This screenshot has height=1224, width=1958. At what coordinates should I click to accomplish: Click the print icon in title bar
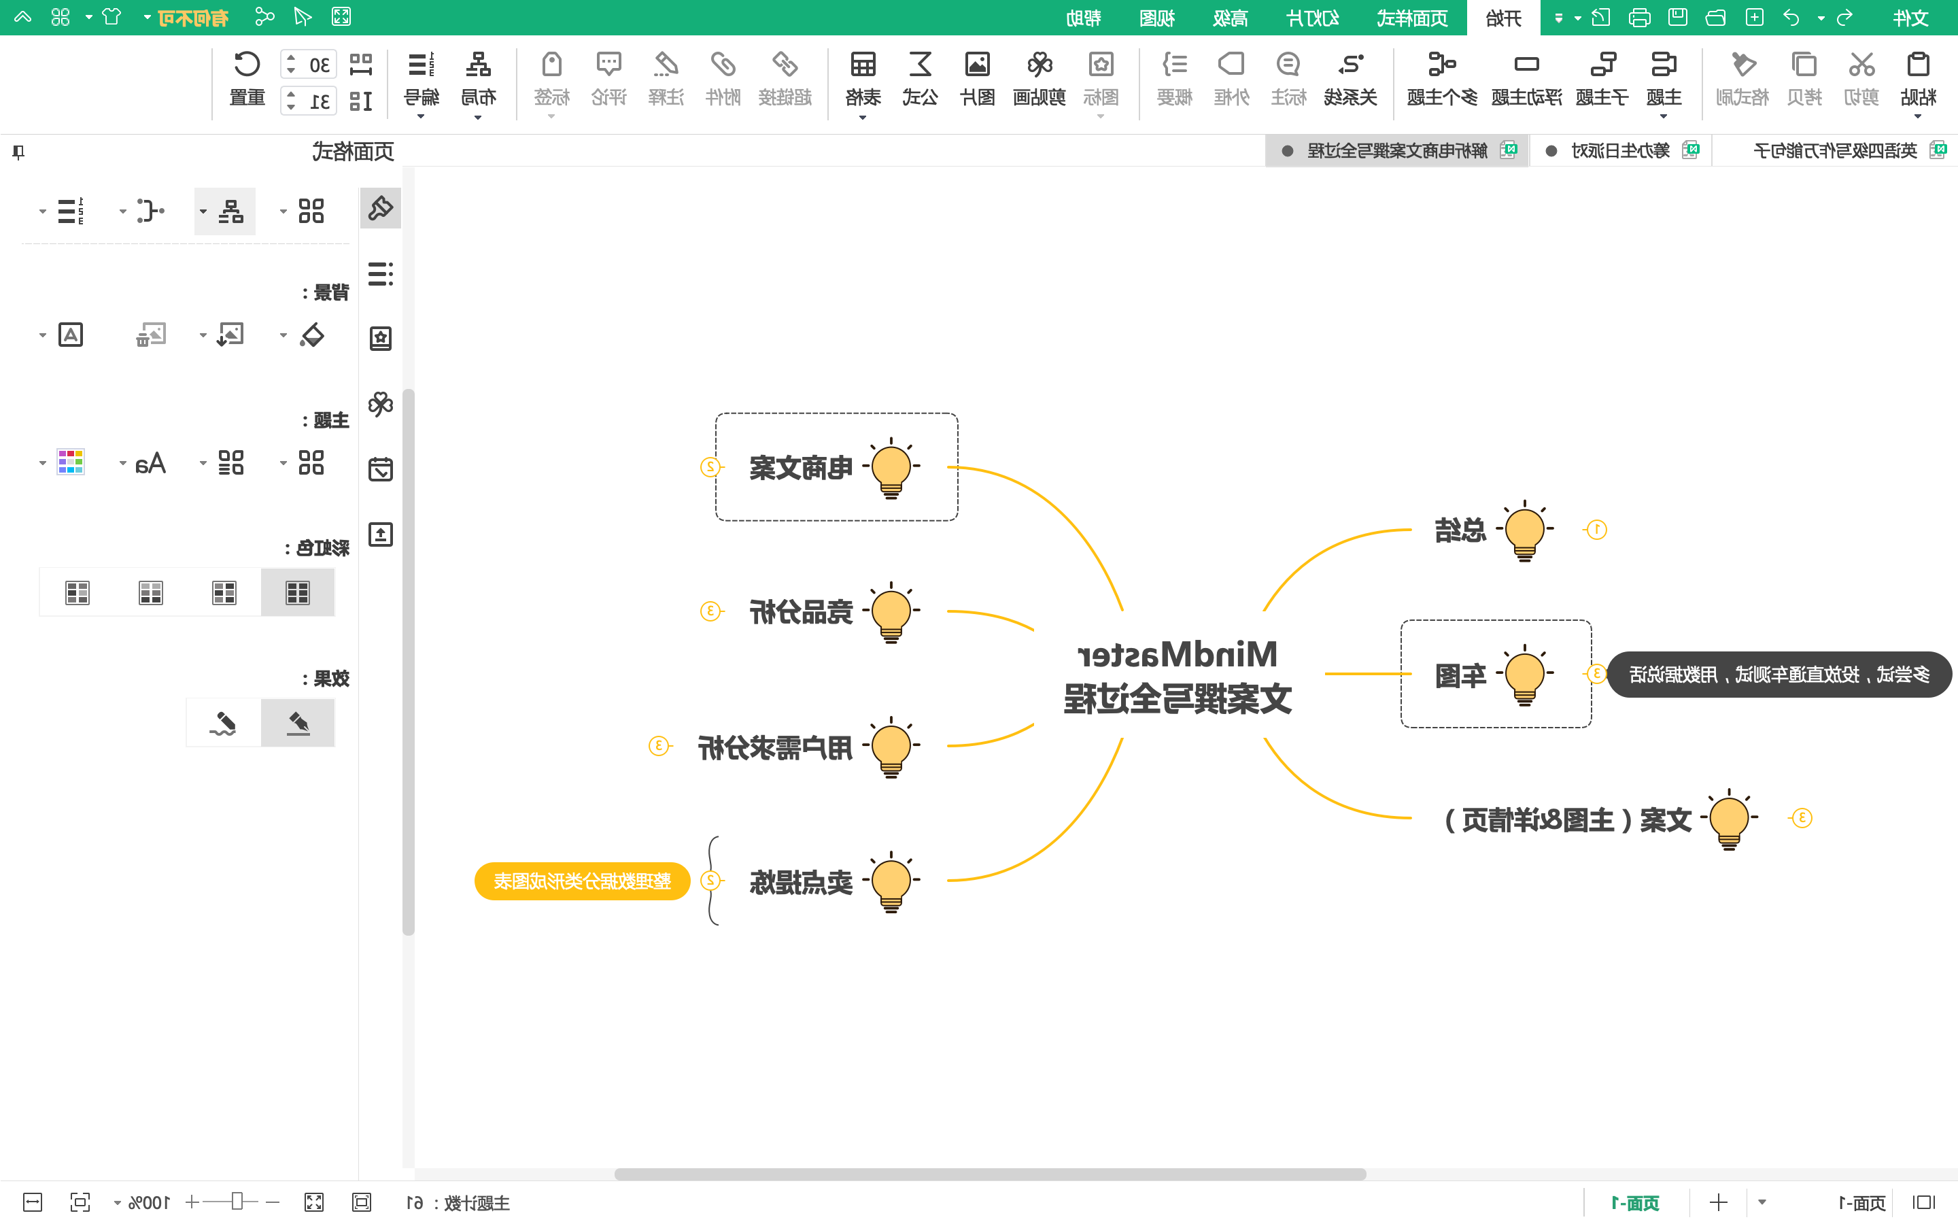(x=1639, y=18)
